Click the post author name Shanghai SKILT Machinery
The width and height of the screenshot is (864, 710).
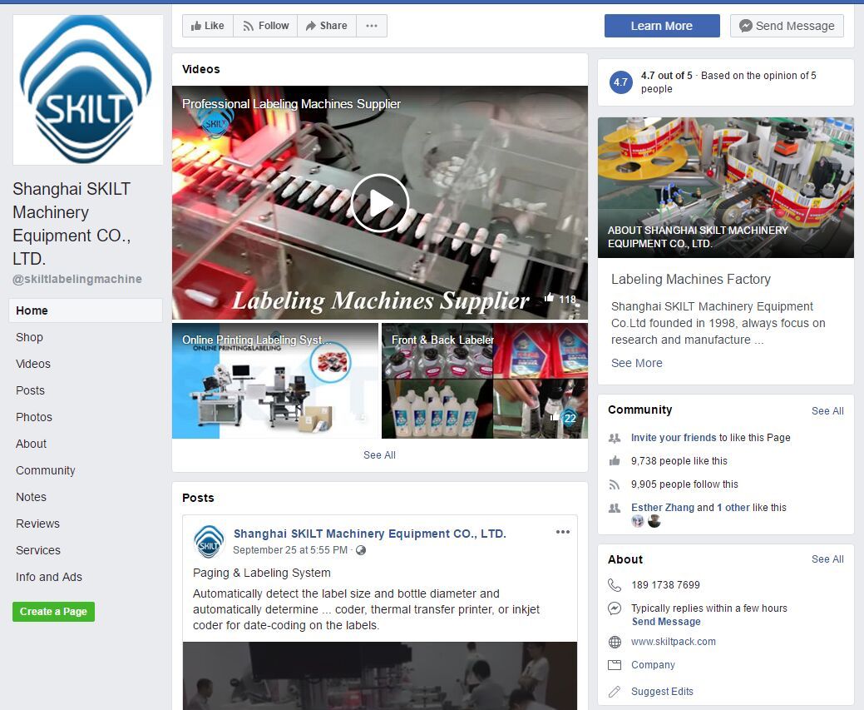[x=370, y=534]
